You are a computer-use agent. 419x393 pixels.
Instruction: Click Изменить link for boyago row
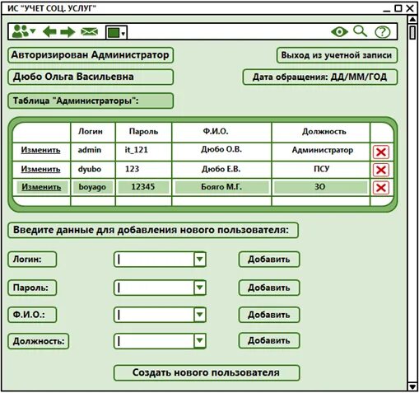(x=41, y=187)
